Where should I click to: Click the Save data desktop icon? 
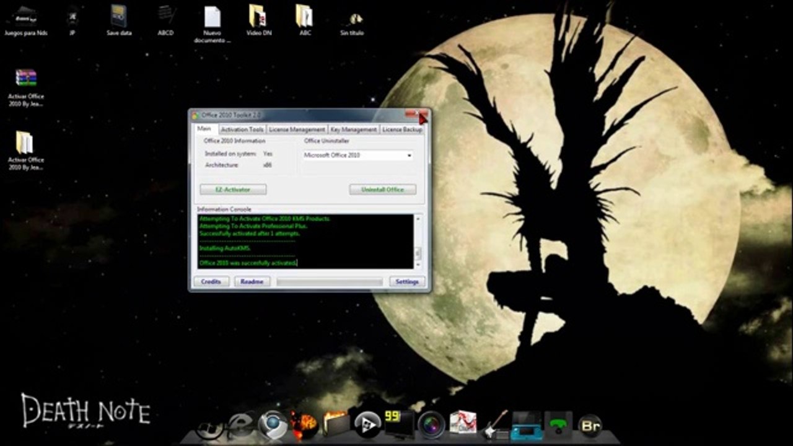[x=119, y=20]
